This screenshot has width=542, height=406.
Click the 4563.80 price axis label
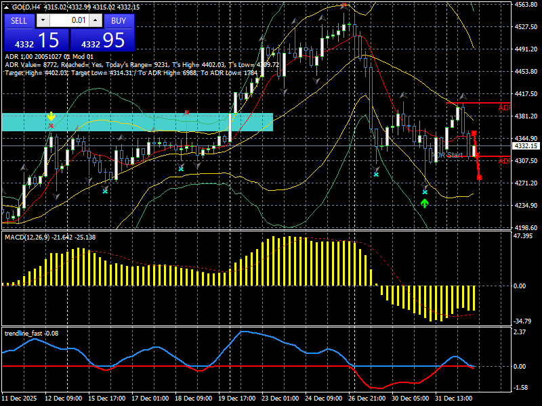[526, 4]
